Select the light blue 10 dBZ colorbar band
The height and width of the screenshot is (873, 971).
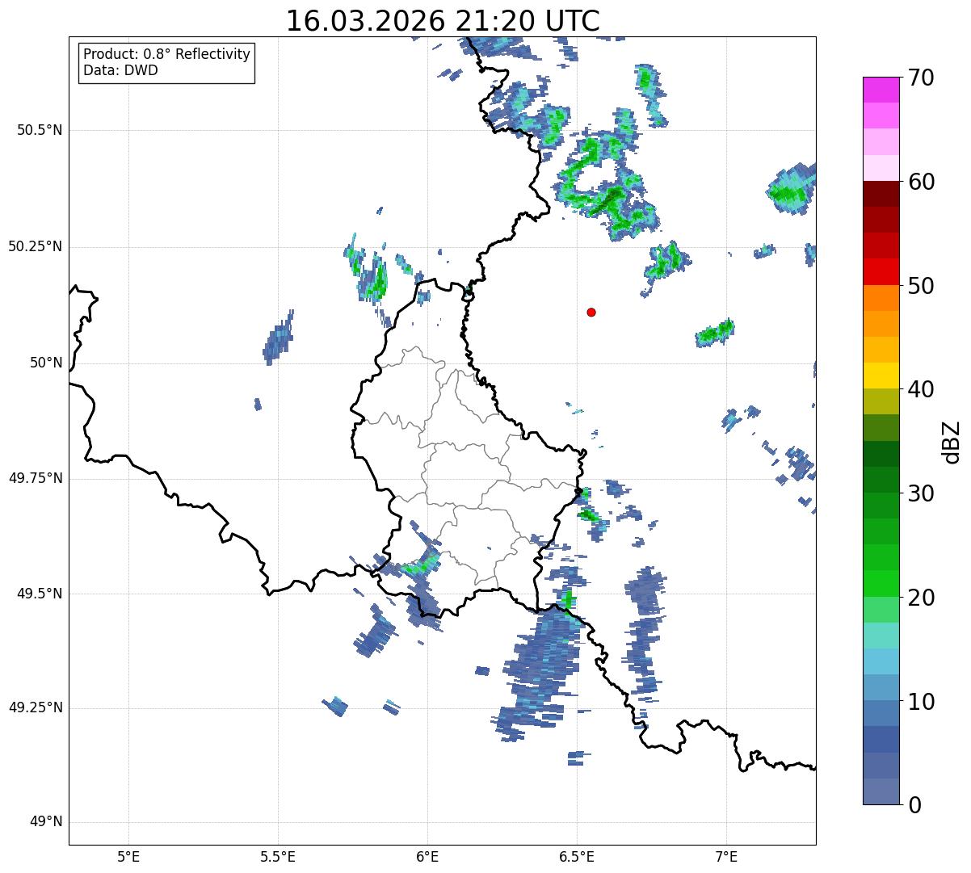click(x=881, y=687)
